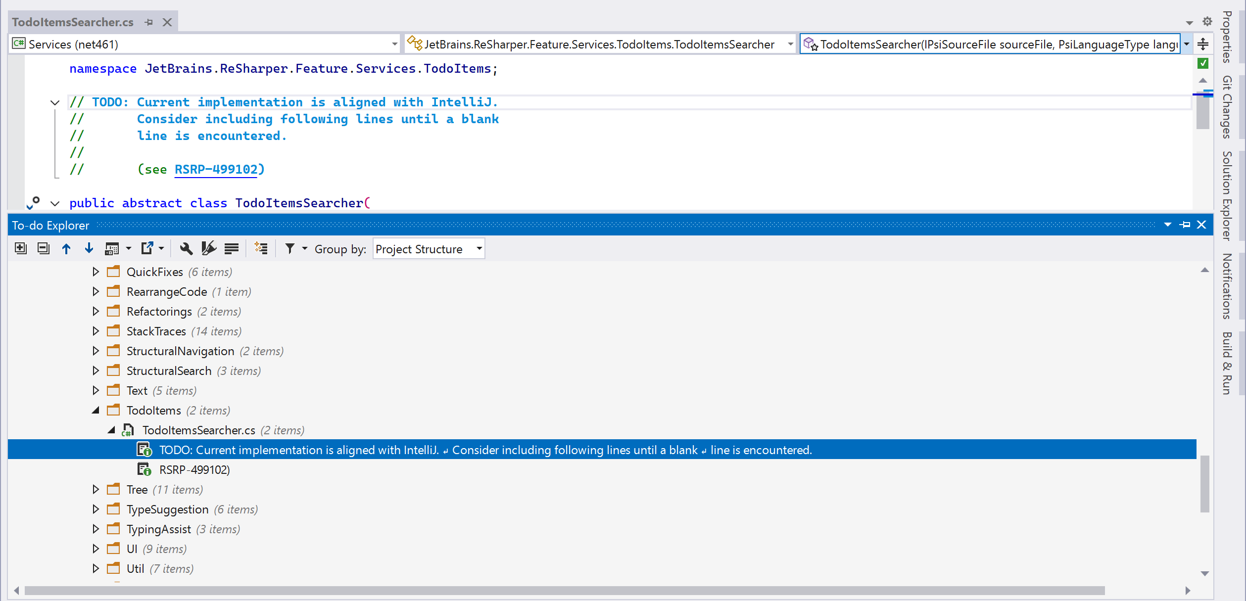Click the green checkmark status indicator
Screen dimensions: 1246x601
point(1203,63)
